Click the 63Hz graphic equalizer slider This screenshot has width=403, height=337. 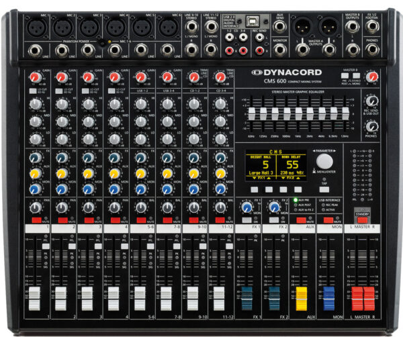coord(251,115)
